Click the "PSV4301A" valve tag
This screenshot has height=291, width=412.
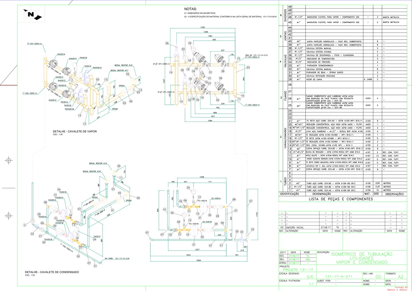click(97, 68)
